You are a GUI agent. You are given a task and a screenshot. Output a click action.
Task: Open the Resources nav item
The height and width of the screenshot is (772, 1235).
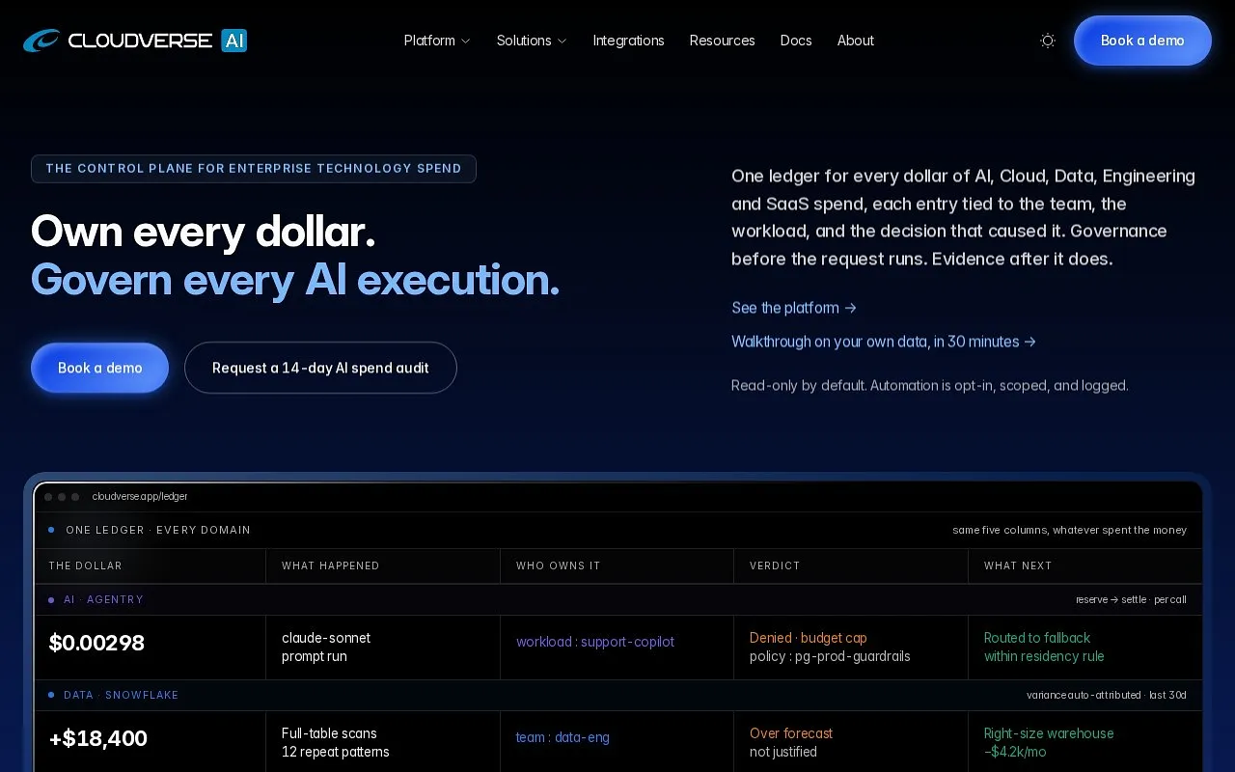pos(722,41)
